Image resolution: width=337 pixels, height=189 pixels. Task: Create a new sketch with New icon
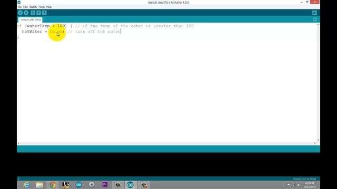coord(33,13)
